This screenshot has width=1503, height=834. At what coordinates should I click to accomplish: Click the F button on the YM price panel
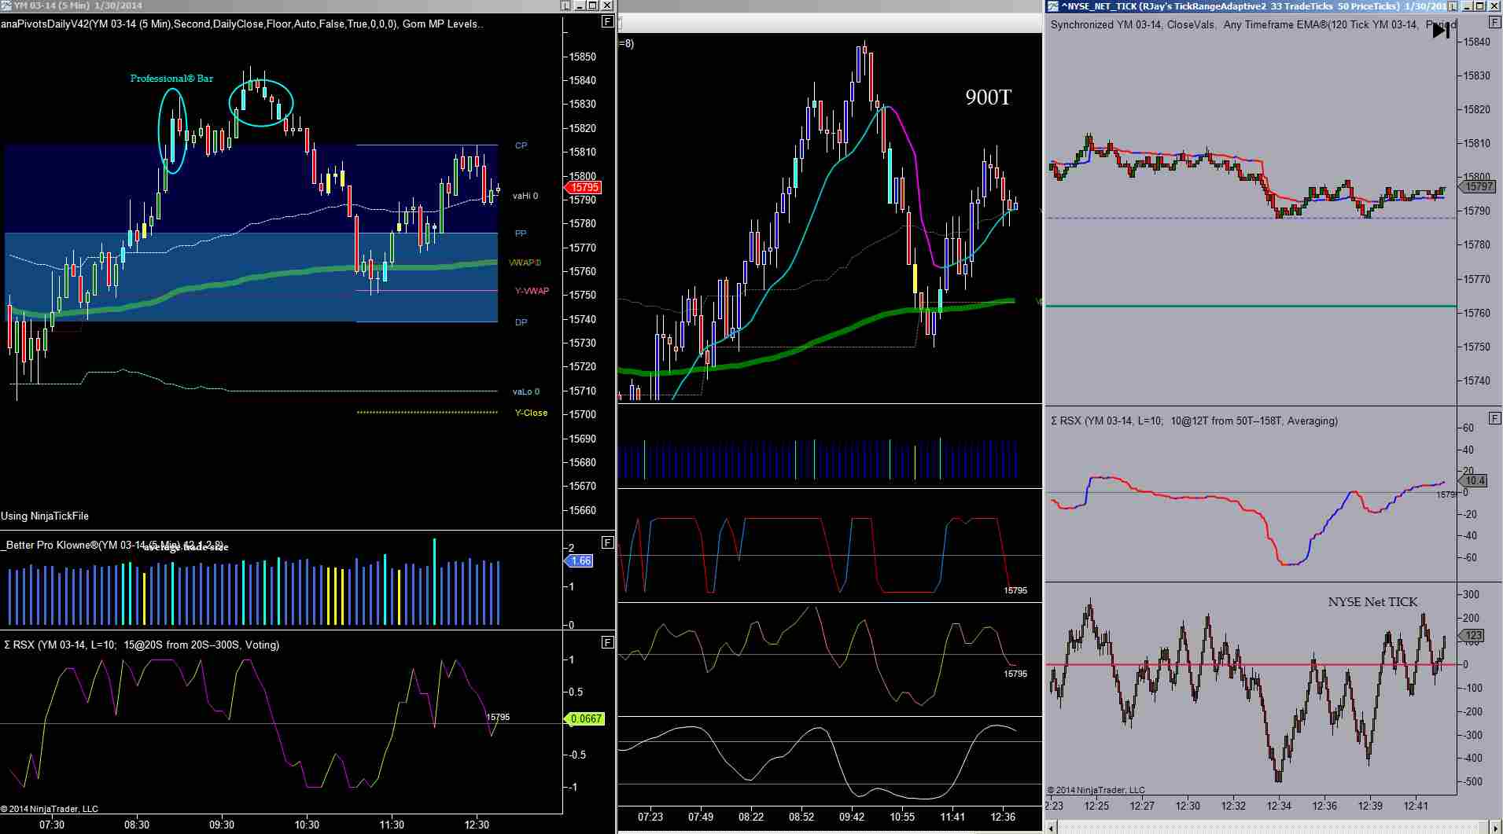pos(607,21)
